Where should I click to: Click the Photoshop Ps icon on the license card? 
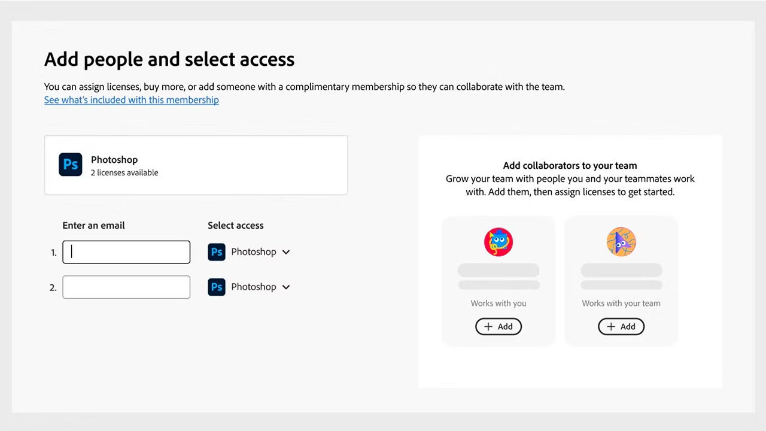click(x=70, y=164)
